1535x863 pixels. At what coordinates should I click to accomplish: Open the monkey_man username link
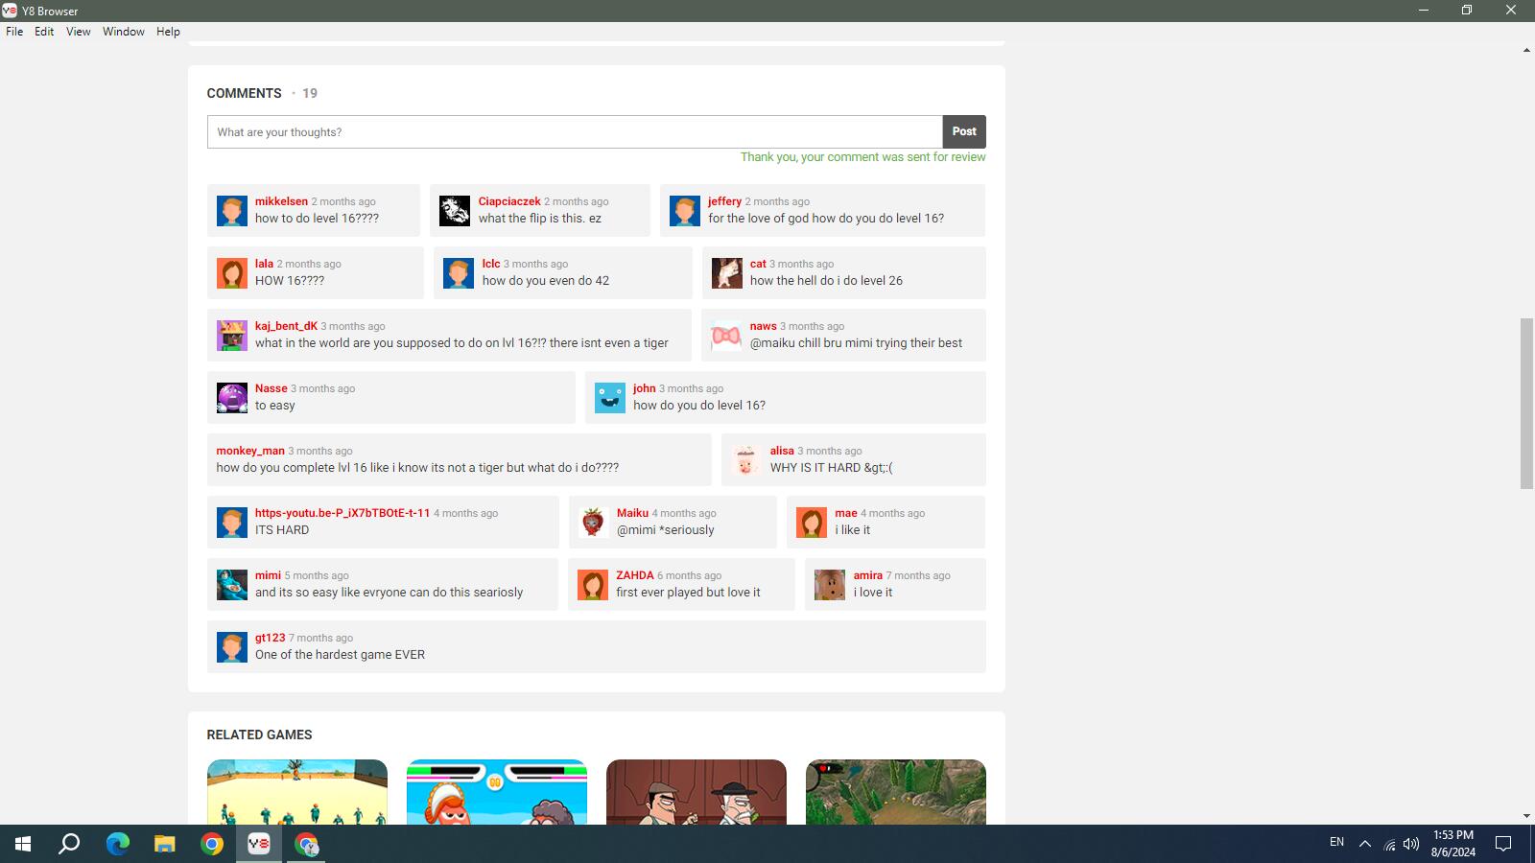click(250, 451)
